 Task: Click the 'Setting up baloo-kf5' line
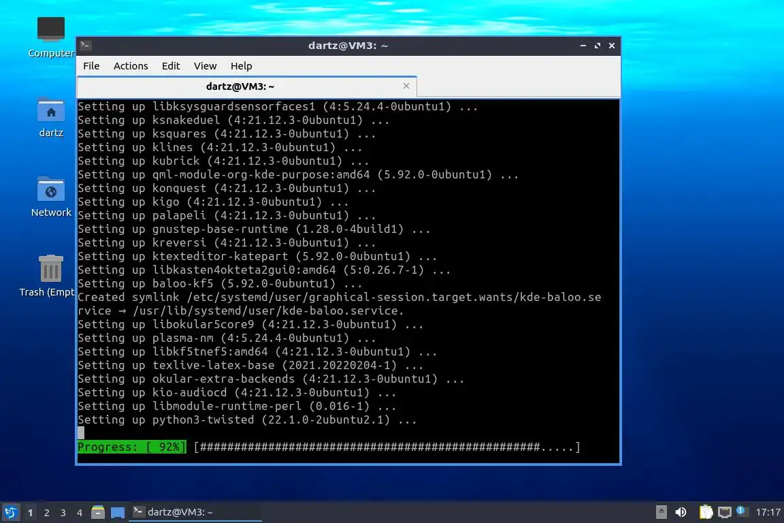(x=220, y=283)
